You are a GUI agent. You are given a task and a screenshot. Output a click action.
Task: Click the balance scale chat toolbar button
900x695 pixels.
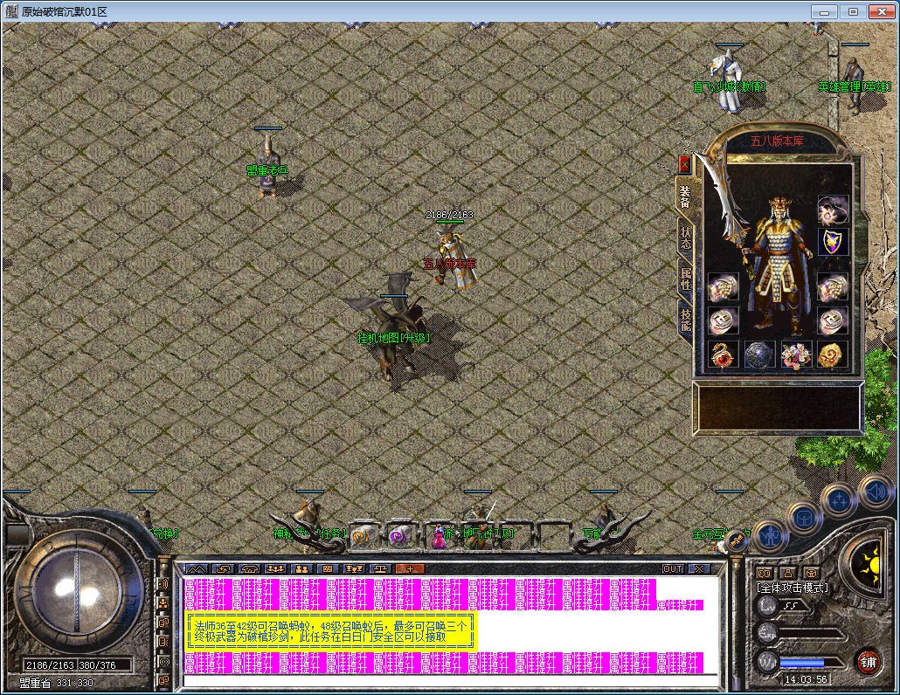pos(382,569)
